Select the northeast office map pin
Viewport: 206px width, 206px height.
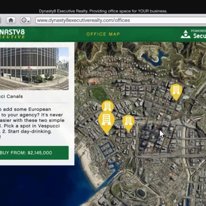176,92
